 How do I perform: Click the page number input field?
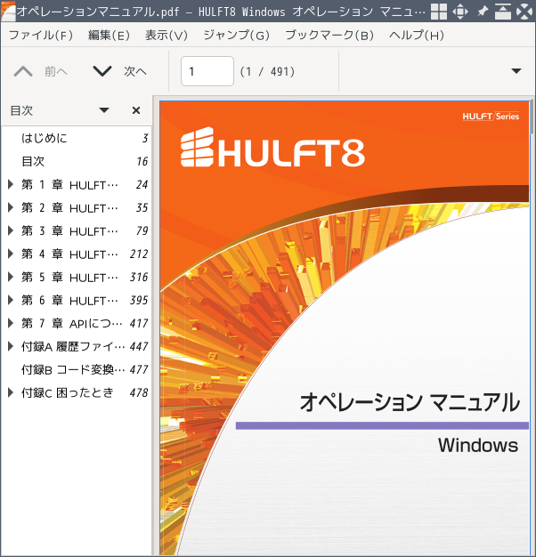click(207, 71)
